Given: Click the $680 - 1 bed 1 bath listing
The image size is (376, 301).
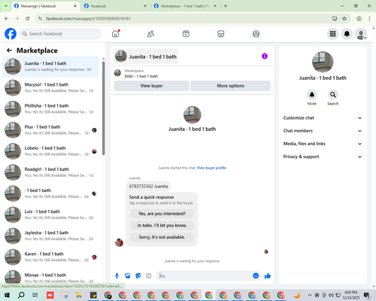Looking at the screenshot, I should (x=141, y=76).
